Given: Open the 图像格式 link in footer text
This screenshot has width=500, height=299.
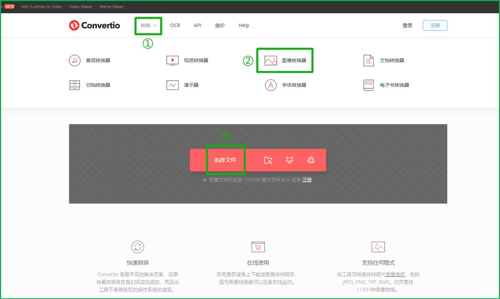Looking at the screenshot, I should (395, 274).
